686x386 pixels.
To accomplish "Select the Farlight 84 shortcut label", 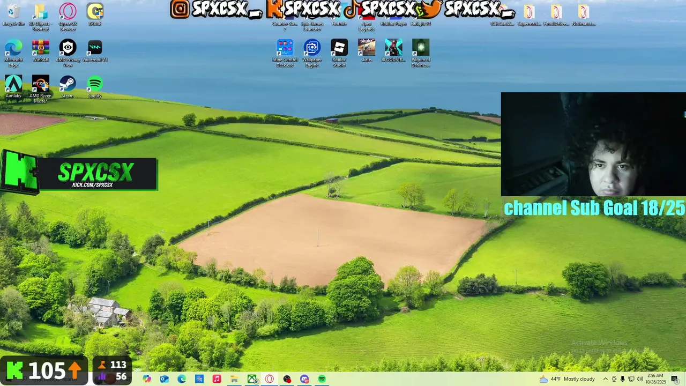I will point(421,24).
